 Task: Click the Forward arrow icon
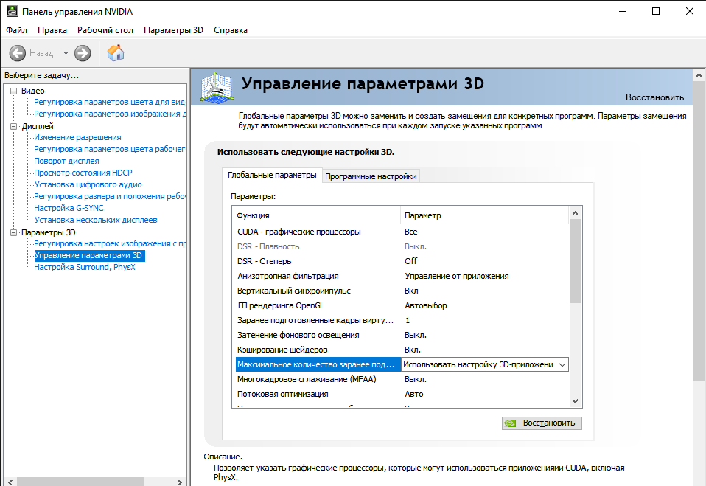click(83, 53)
